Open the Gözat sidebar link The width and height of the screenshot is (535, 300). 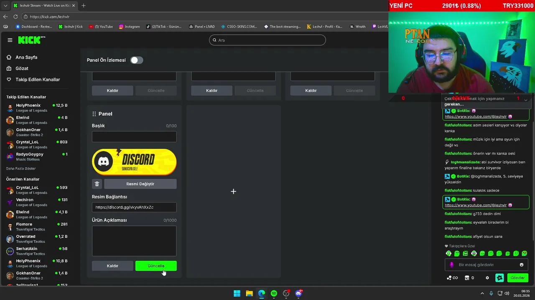coord(22,68)
